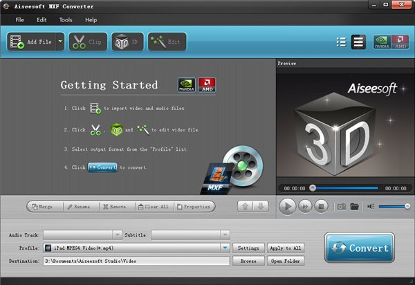Mute the preview speaker icon
415x285 pixels.
[x=371, y=206]
